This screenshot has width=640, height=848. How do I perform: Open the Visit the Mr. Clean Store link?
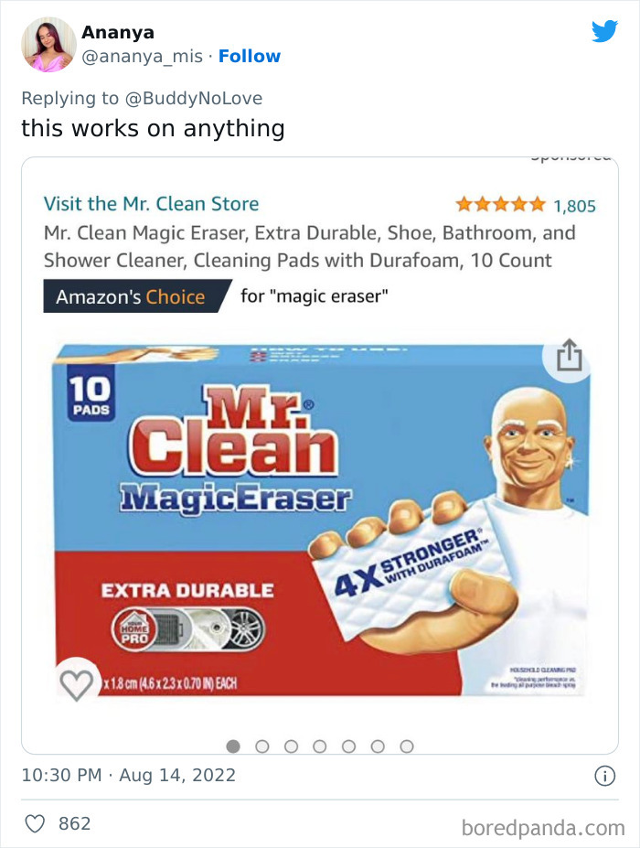point(152,204)
